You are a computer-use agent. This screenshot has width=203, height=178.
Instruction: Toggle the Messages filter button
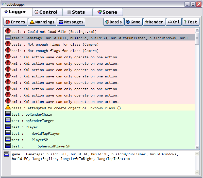71,22
